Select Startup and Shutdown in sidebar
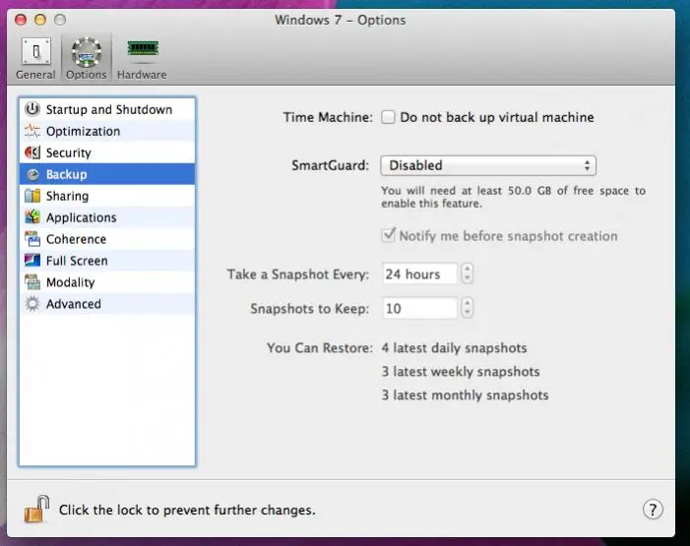This screenshot has height=546, width=690. pos(108,110)
